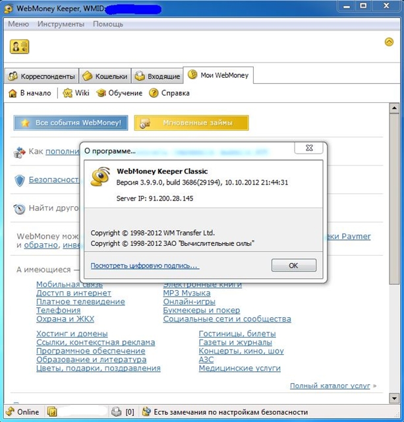Image resolution: width=404 pixels, height=422 pixels.
Task: Click the printer-like inbox icon [0]
Action: pos(117,412)
